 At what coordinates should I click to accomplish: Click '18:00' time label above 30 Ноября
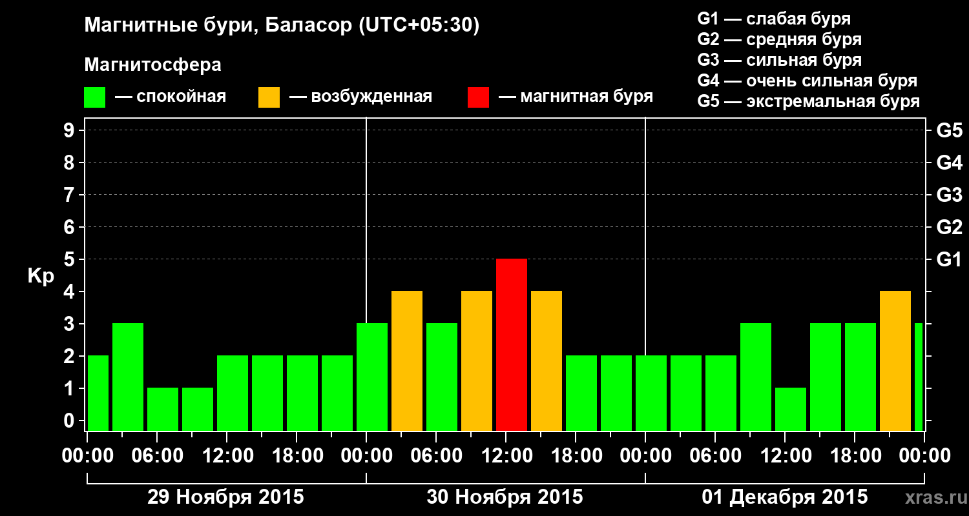coord(576,456)
